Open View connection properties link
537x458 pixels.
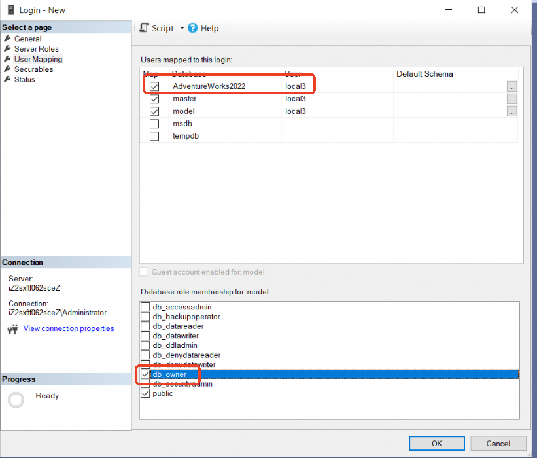(x=69, y=328)
